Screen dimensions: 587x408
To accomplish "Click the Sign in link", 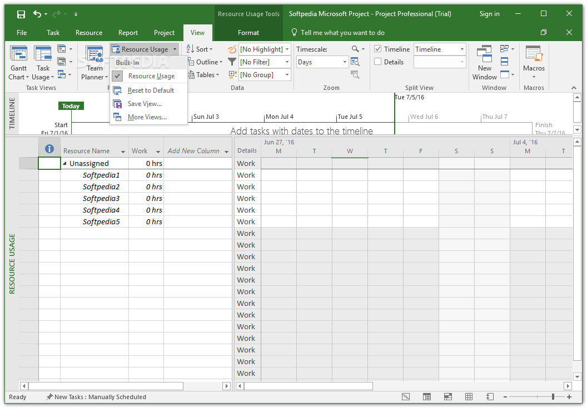I will pyautogui.click(x=489, y=14).
